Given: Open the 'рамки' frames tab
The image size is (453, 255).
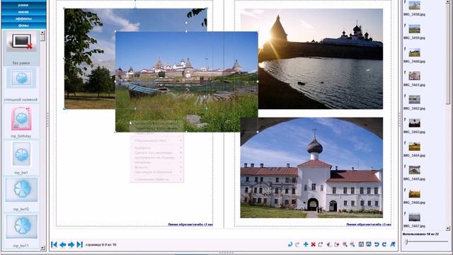Looking at the screenshot, I should pyautogui.click(x=23, y=5).
